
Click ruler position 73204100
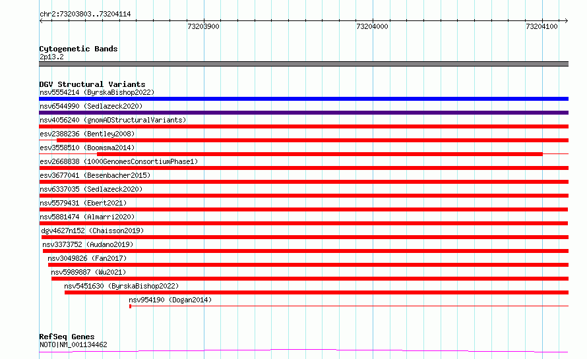click(x=541, y=26)
